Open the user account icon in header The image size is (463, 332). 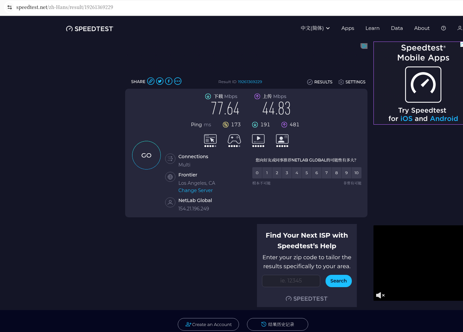[460, 28]
